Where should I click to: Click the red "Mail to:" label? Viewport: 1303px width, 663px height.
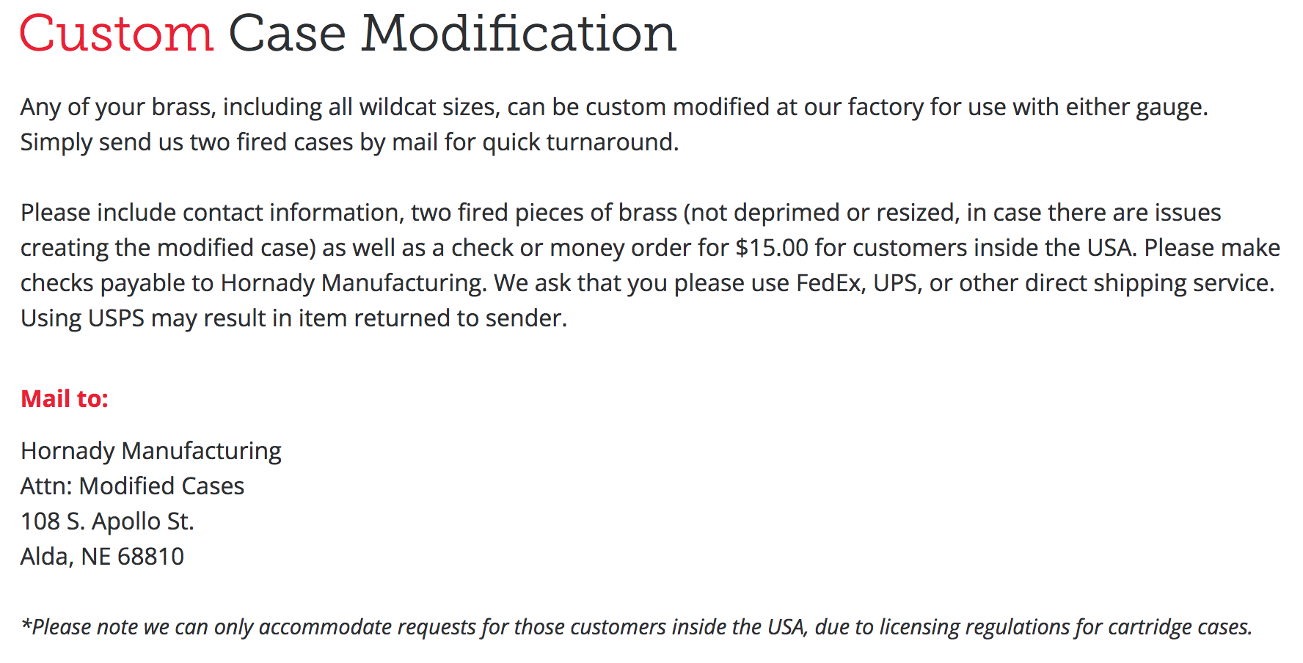coord(65,399)
